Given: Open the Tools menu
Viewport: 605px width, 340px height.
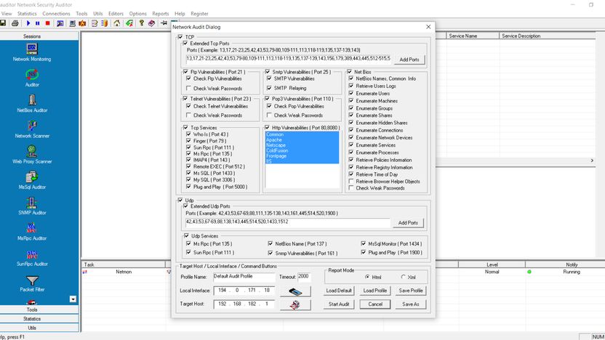Looking at the screenshot, I should (x=81, y=14).
